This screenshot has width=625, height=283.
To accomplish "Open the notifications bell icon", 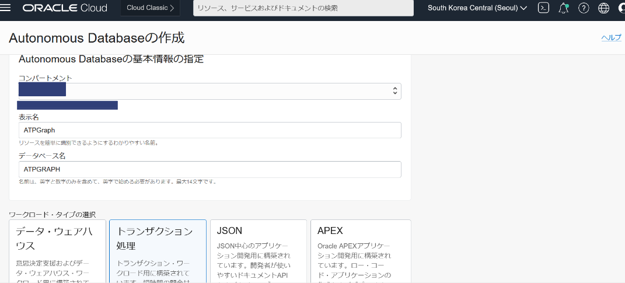I will [x=564, y=8].
